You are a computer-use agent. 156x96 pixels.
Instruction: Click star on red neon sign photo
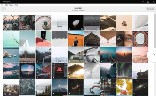click(53, 77)
